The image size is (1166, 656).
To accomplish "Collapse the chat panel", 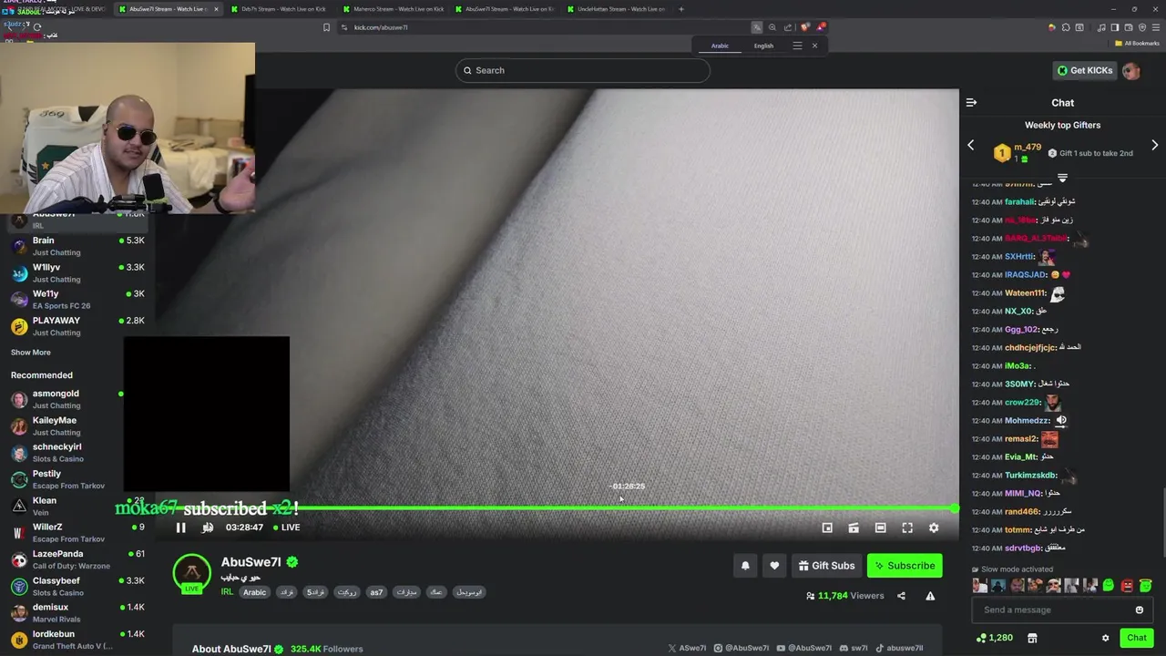I will [971, 103].
